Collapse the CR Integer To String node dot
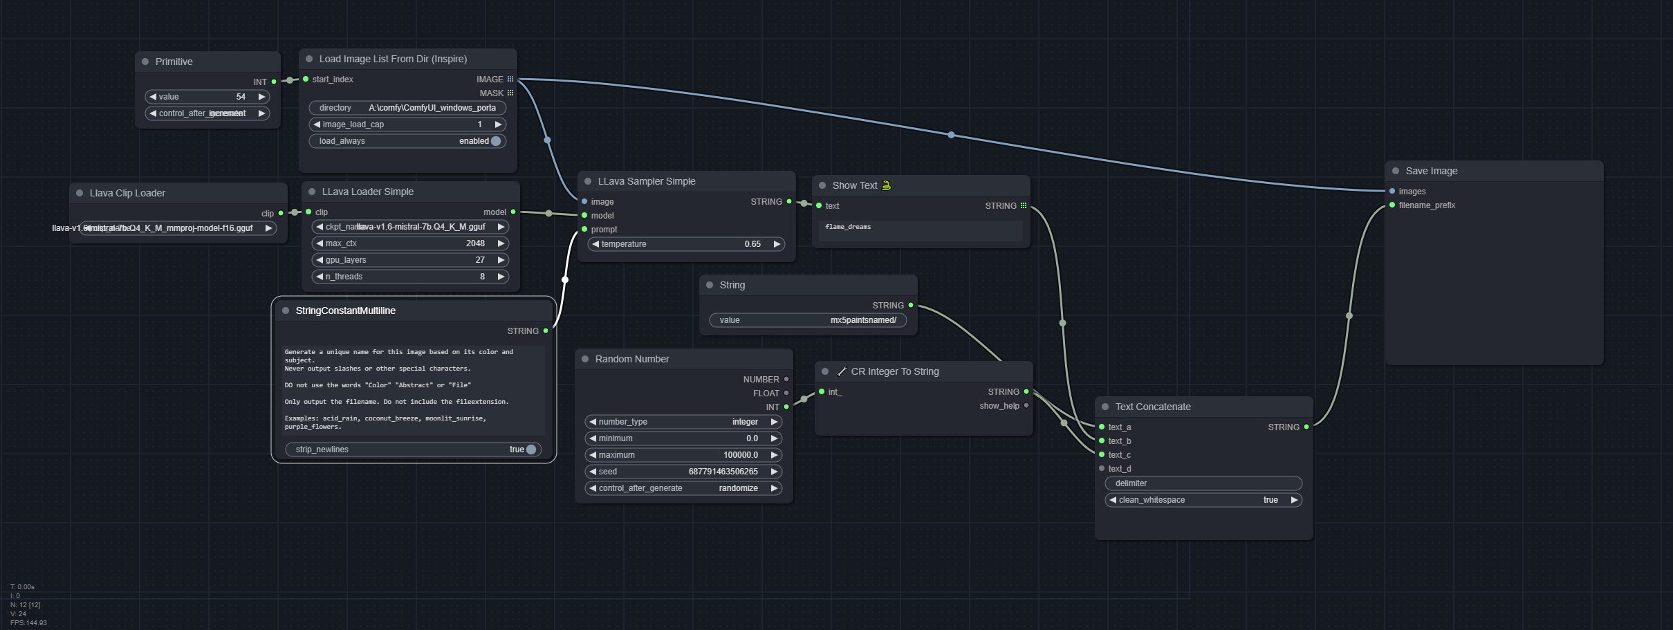1673x630 pixels. 825,371
